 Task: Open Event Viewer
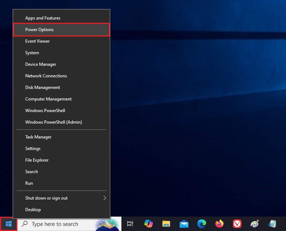(61, 41)
